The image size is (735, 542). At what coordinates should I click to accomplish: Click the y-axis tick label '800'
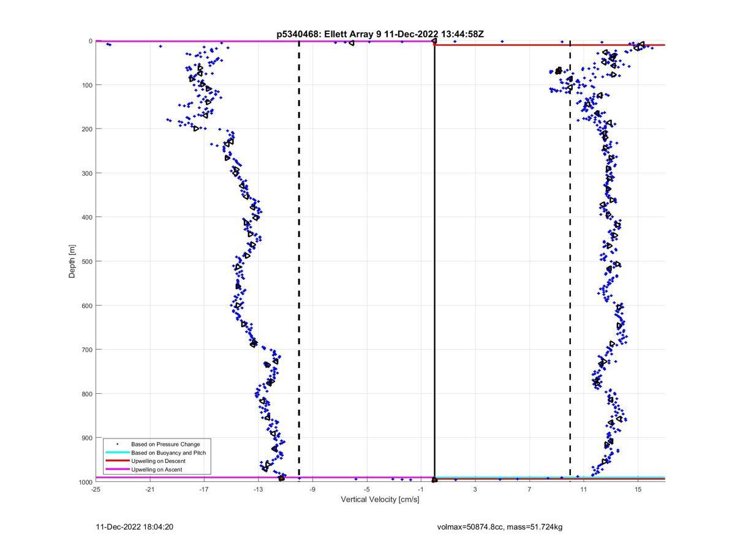(x=87, y=394)
